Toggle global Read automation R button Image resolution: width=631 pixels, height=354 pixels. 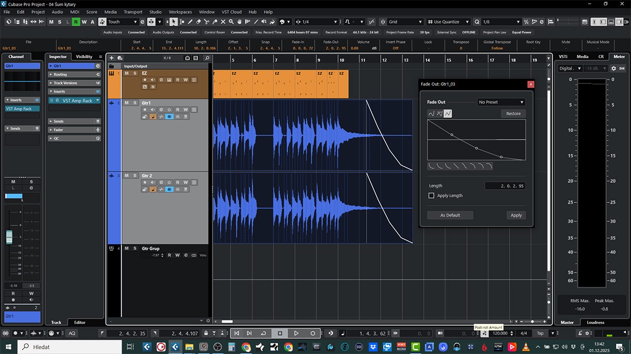[76, 22]
